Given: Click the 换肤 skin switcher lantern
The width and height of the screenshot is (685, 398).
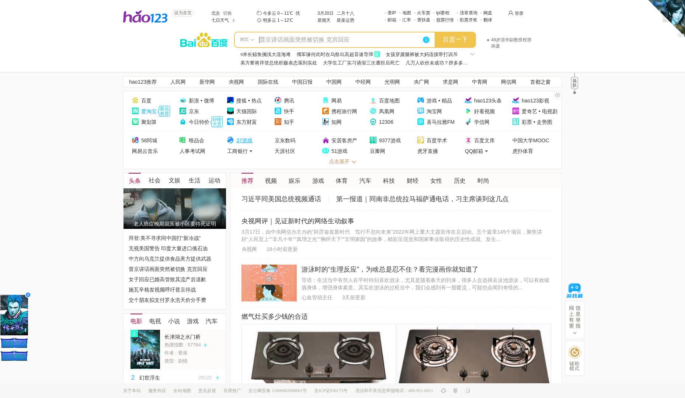Looking at the screenshot, I should tap(574, 83).
